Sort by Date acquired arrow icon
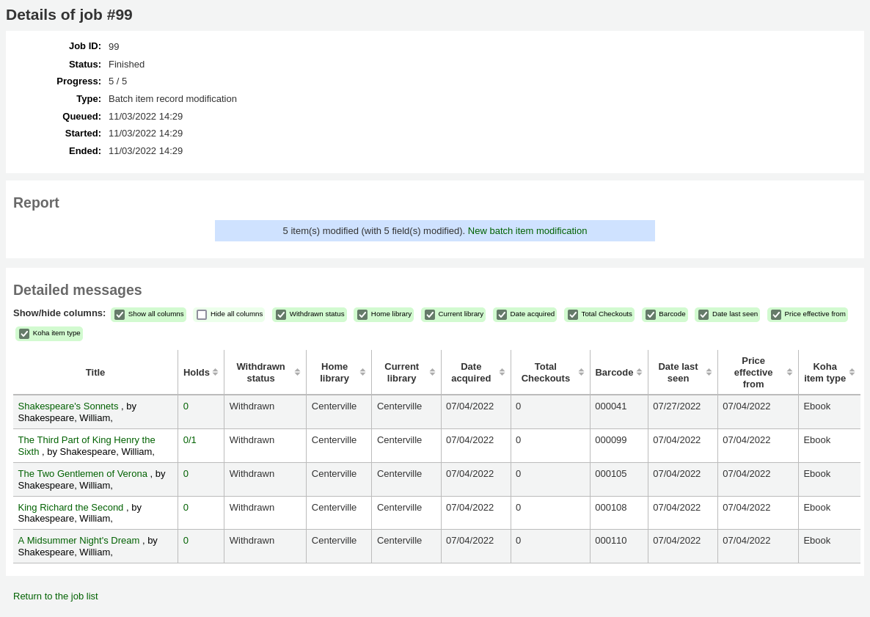Image resolution: width=870 pixels, height=617 pixels. [502, 372]
